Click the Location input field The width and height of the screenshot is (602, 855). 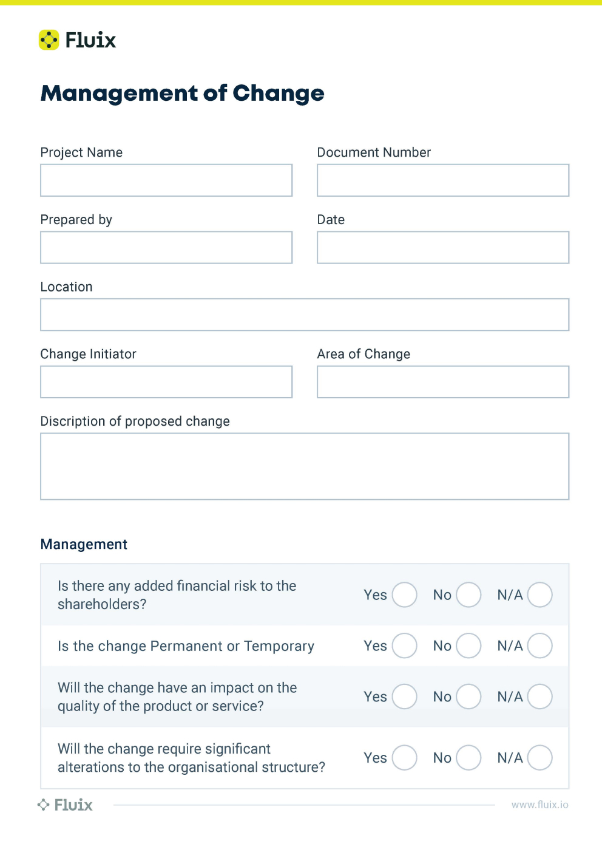305,315
